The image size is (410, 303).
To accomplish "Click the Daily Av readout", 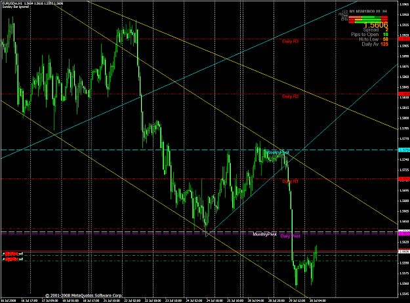I will pyautogui.click(x=375, y=44).
